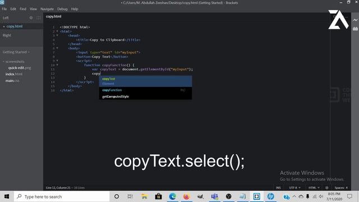Open Microsoft Store taskbar icon
This screenshot has width=359, height=202.
click(158, 196)
